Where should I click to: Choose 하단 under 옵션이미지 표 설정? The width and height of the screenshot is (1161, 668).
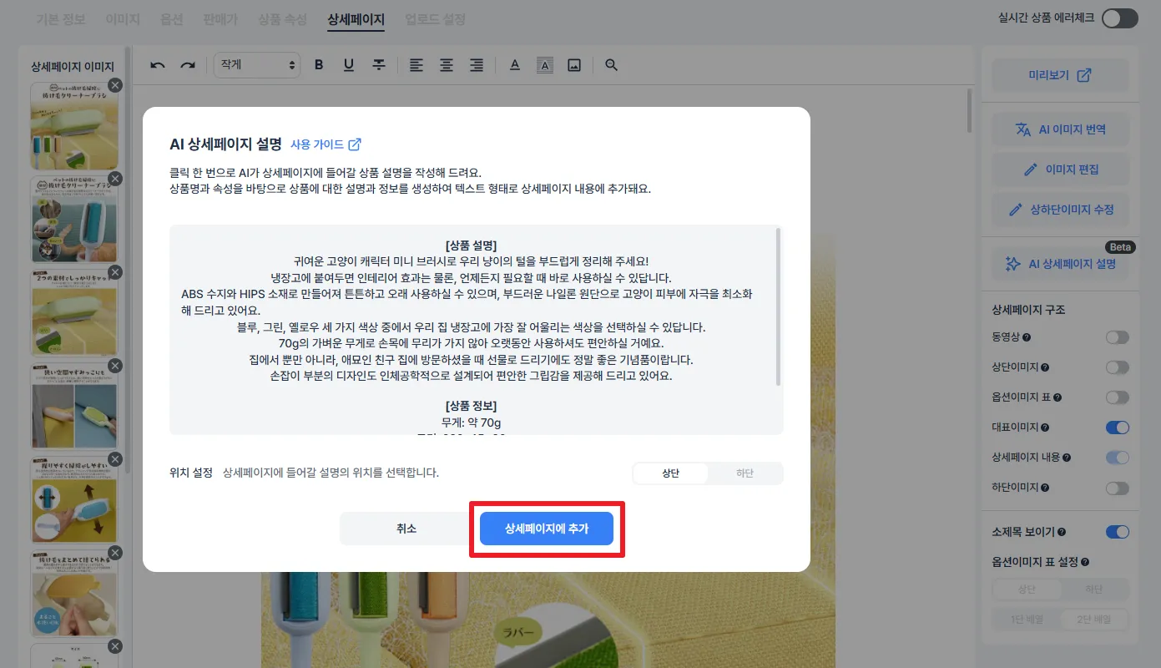click(1094, 590)
